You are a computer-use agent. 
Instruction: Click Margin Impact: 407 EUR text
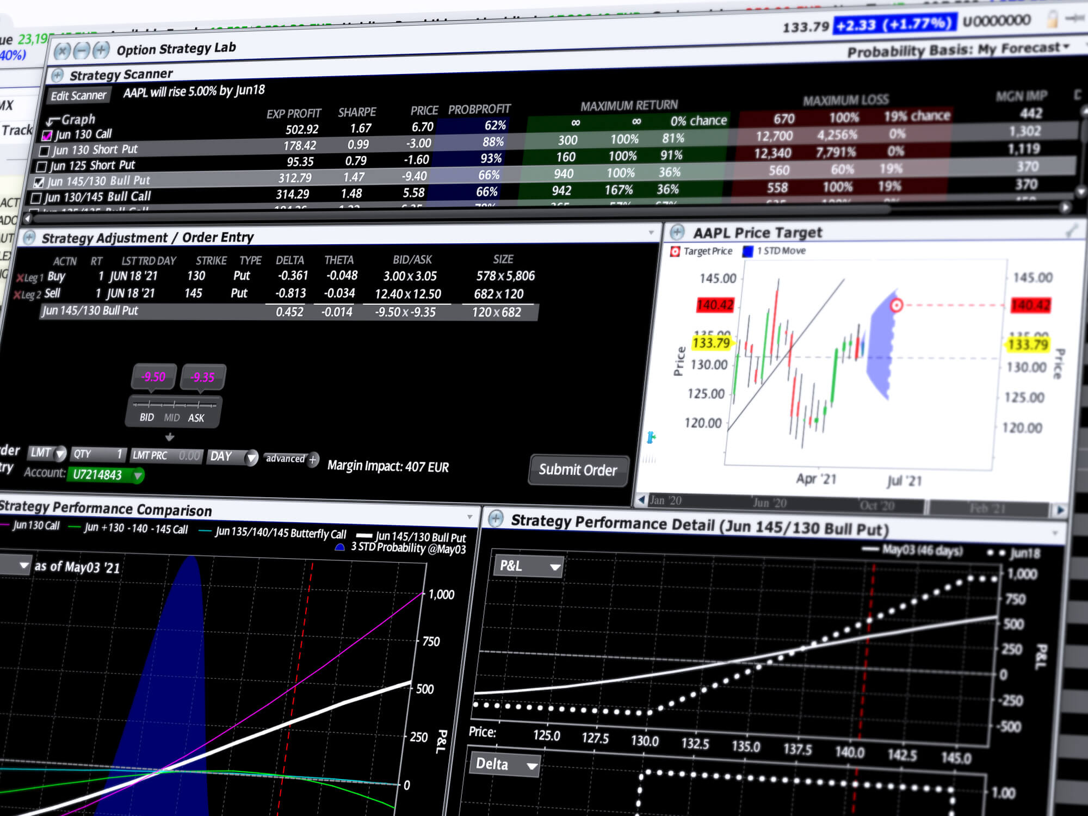[x=388, y=466]
